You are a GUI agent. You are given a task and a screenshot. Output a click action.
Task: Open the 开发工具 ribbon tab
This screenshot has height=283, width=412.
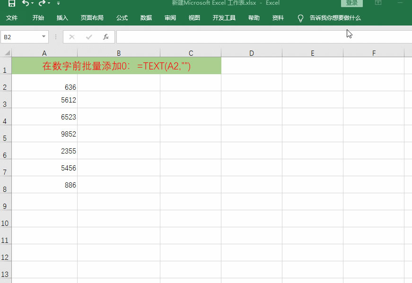click(x=224, y=18)
